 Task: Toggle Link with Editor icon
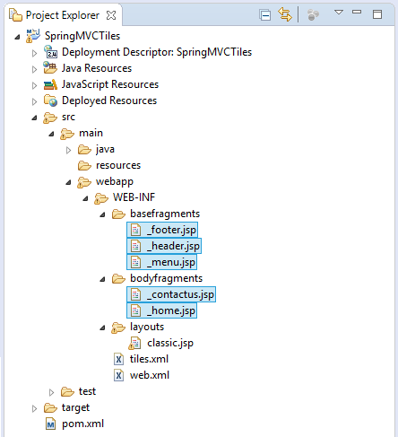285,14
